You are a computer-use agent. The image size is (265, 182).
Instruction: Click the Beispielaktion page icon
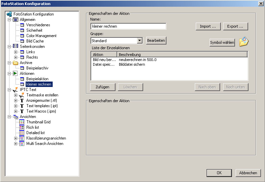pyautogui.click(x=22, y=79)
